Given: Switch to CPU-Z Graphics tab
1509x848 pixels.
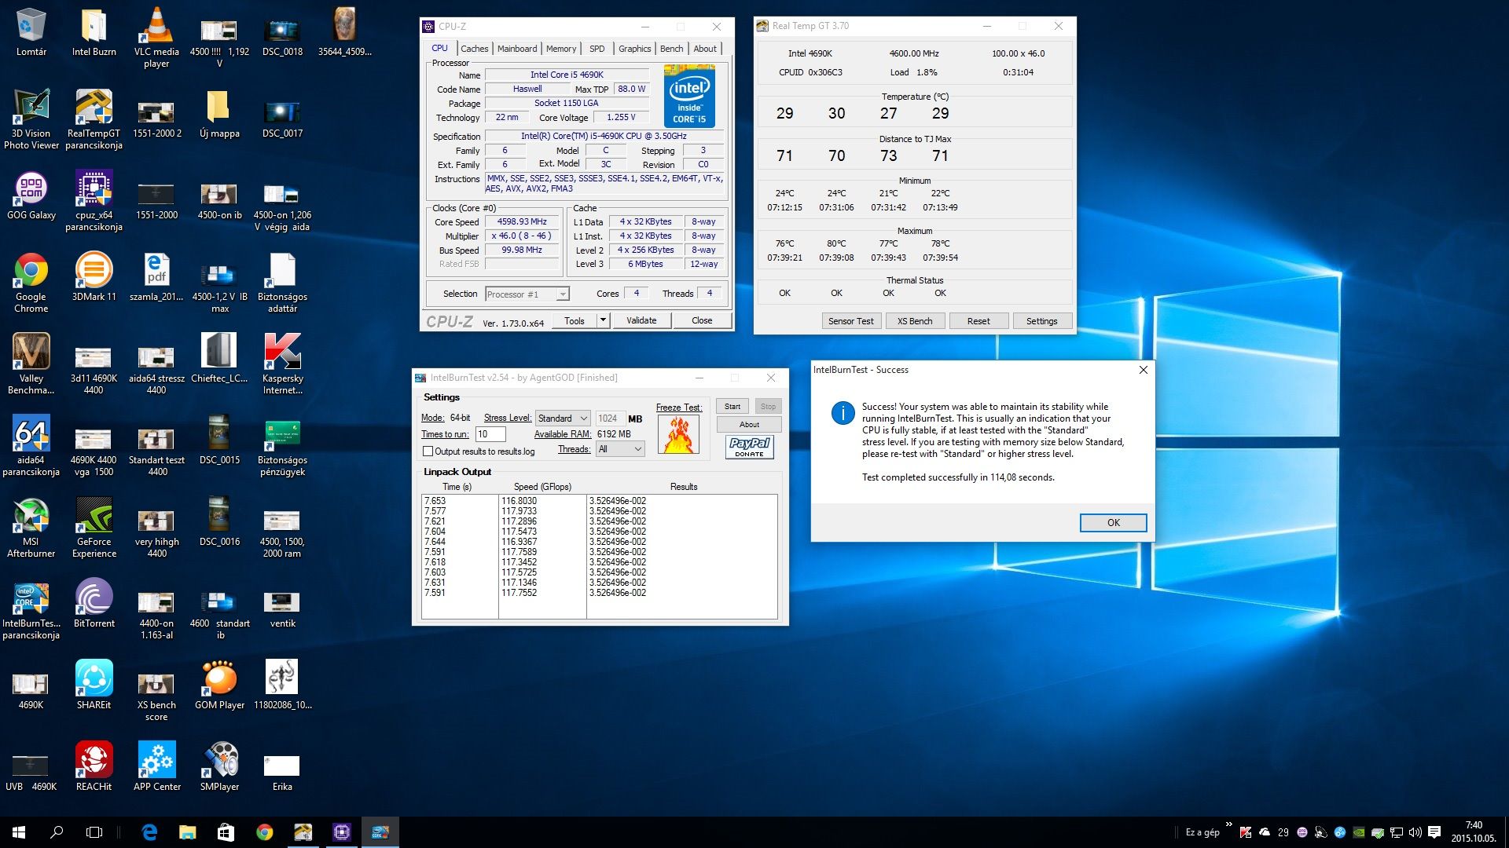Looking at the screenshot, I should point(634,49).
